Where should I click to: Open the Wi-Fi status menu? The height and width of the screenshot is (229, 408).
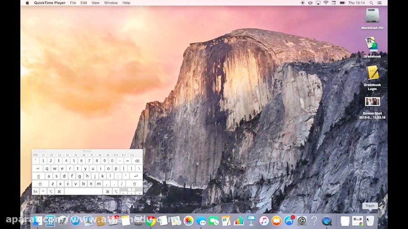click(x=326, y=3)
